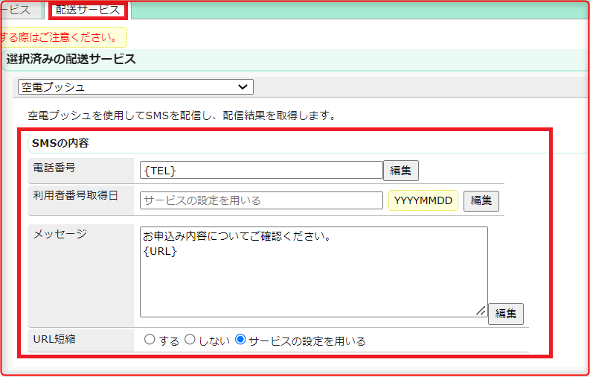The height and width of the screenshot is (377, 590).
Task: Click the phone number field containing {TEL}
Action: [x=261, y=171]
